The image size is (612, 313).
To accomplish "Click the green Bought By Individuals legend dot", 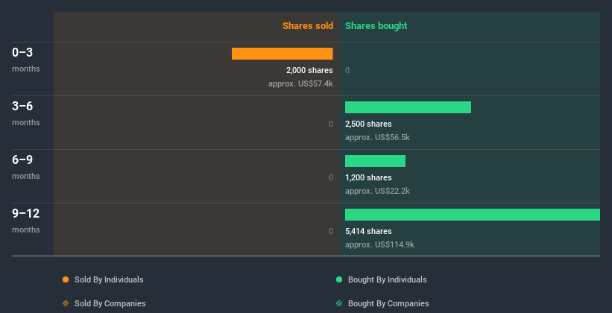I will (x=339, y=279).
